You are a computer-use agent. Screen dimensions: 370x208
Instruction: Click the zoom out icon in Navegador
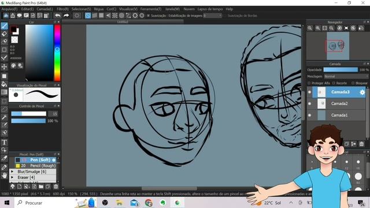(331, 28)
